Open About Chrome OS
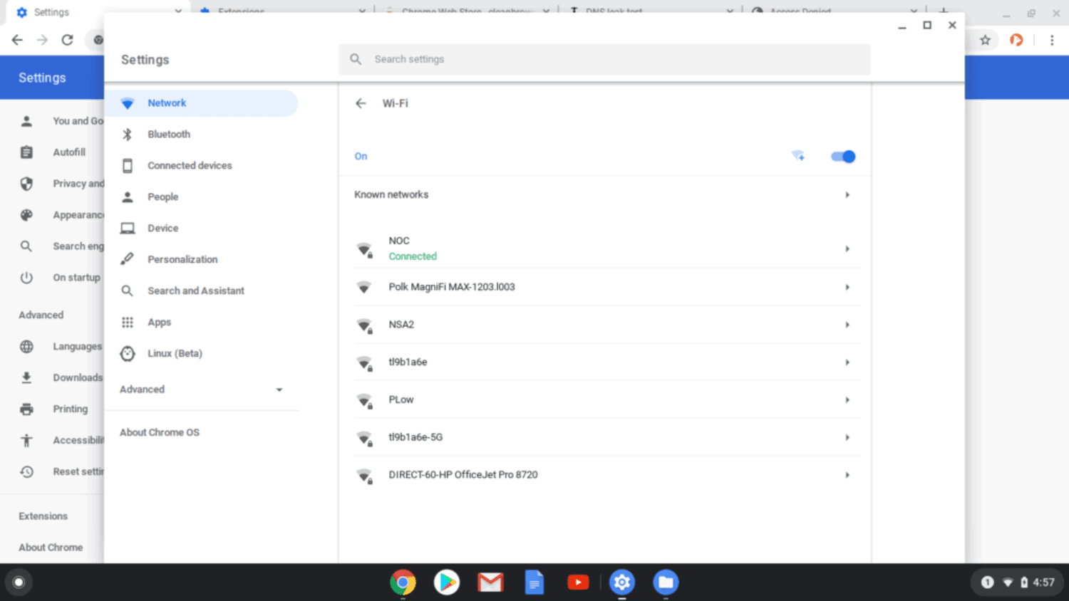Viewport: 1069px width, 601px height. (160, 432)
